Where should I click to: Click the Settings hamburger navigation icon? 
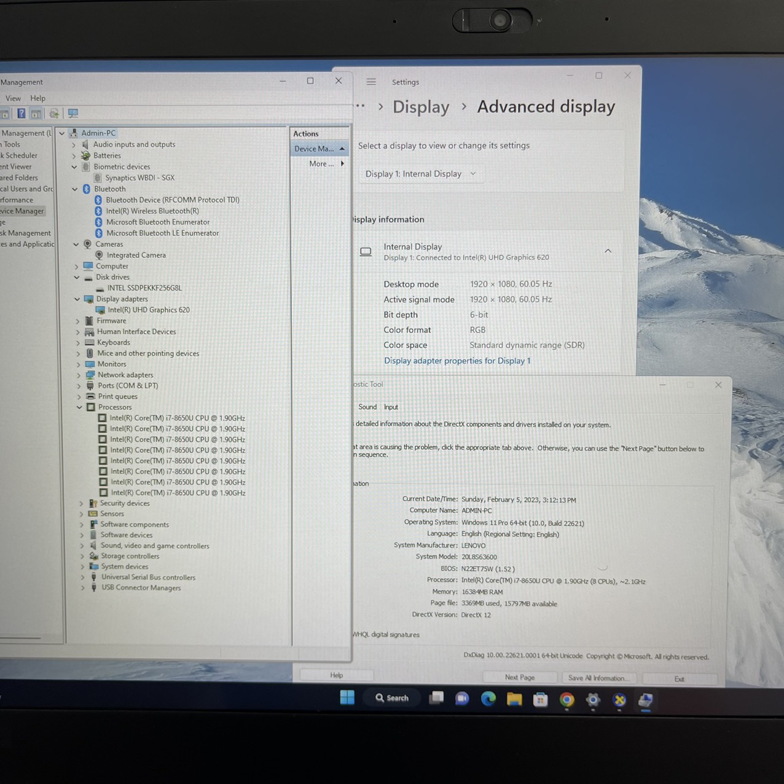pyautogui.click(x=371, y=82)
